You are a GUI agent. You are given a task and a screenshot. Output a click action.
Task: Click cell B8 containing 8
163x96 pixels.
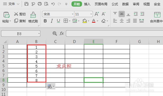(37, 80)
